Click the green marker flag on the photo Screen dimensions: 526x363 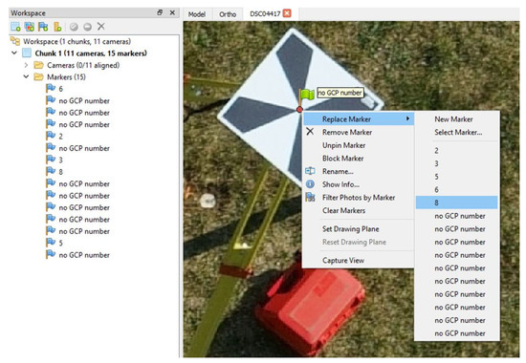tap(307, 95)
